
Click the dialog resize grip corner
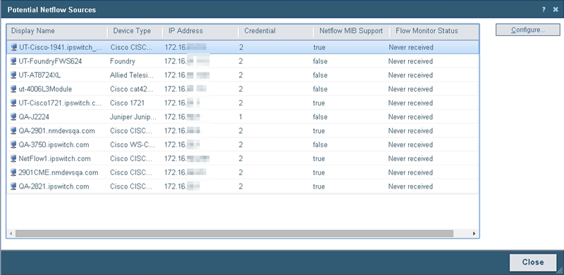560,271
